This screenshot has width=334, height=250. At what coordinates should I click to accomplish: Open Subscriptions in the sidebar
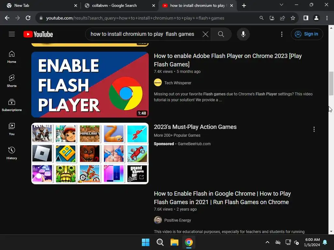pos(12,105)
